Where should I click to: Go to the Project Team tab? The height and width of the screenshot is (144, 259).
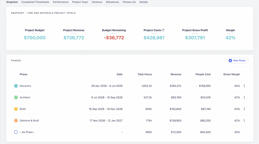point(80,2)
